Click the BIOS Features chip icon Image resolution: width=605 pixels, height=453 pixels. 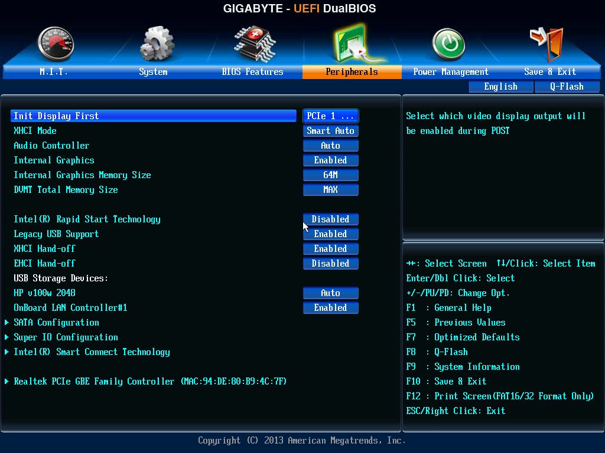click(255, 44)
